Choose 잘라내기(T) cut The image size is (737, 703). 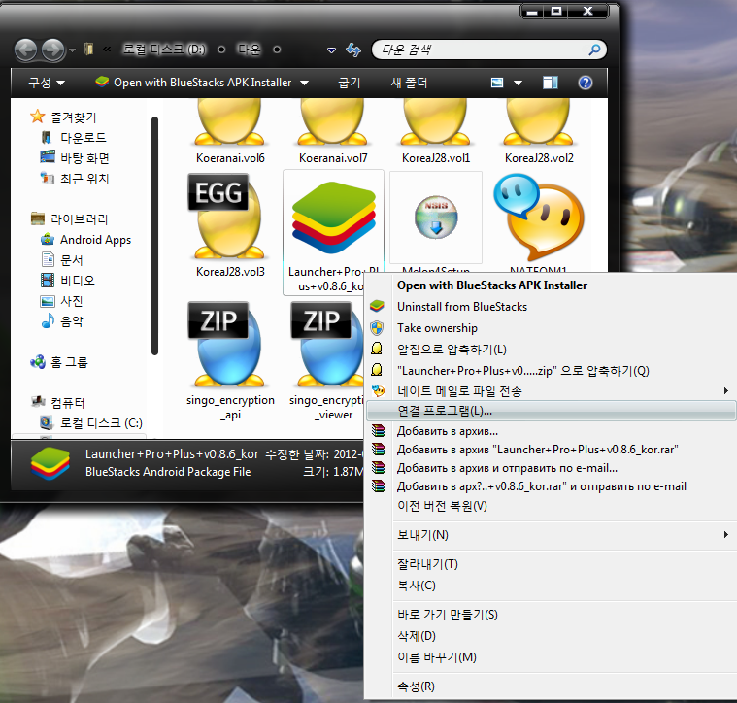pos(550,564)
